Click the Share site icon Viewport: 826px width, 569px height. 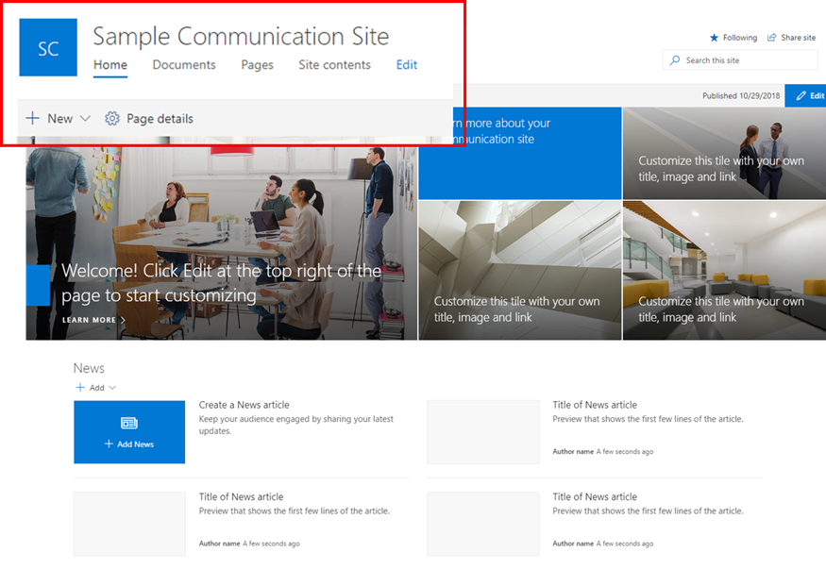772,38
